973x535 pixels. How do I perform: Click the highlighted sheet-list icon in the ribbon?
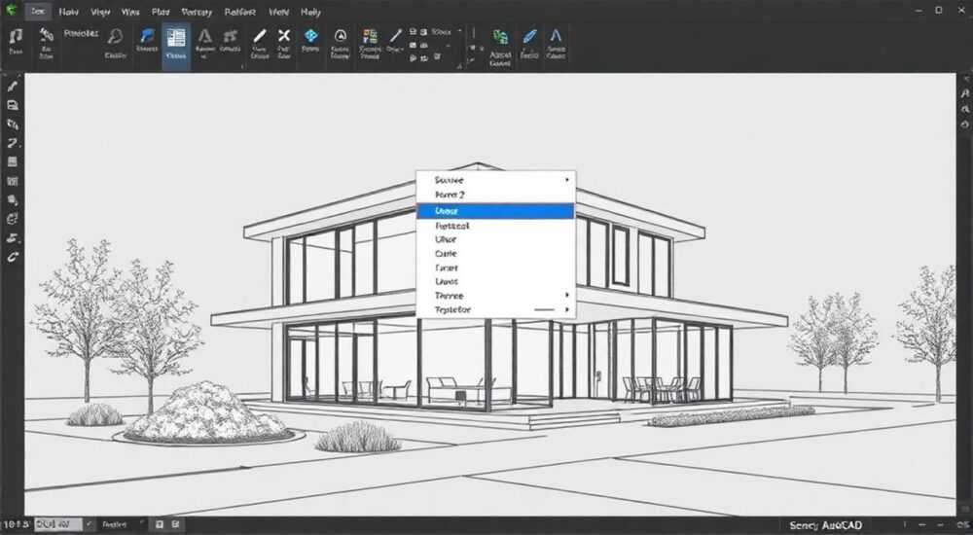point(175,37)
